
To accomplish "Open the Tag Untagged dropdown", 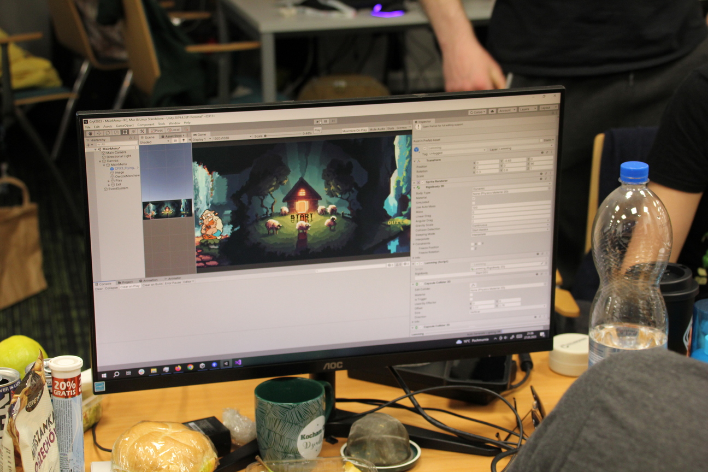I will 457,153.
